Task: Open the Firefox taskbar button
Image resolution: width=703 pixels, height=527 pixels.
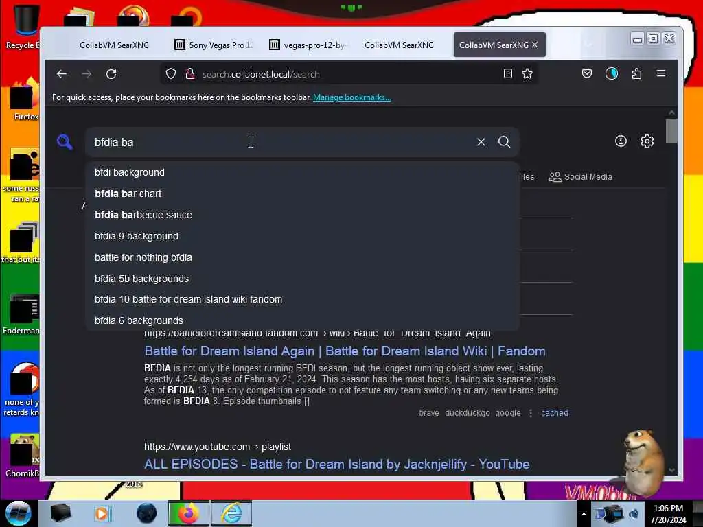Action: [x=189, y=513]
